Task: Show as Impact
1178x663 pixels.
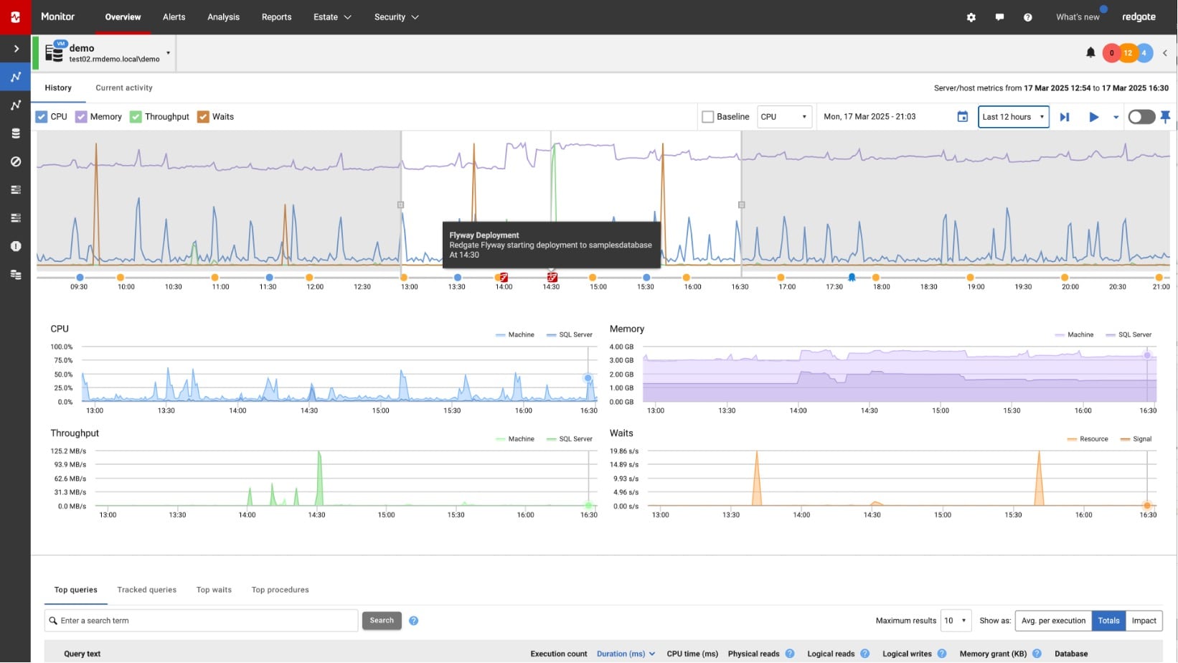Action: pyautogui.click(x=1144, y=621)
